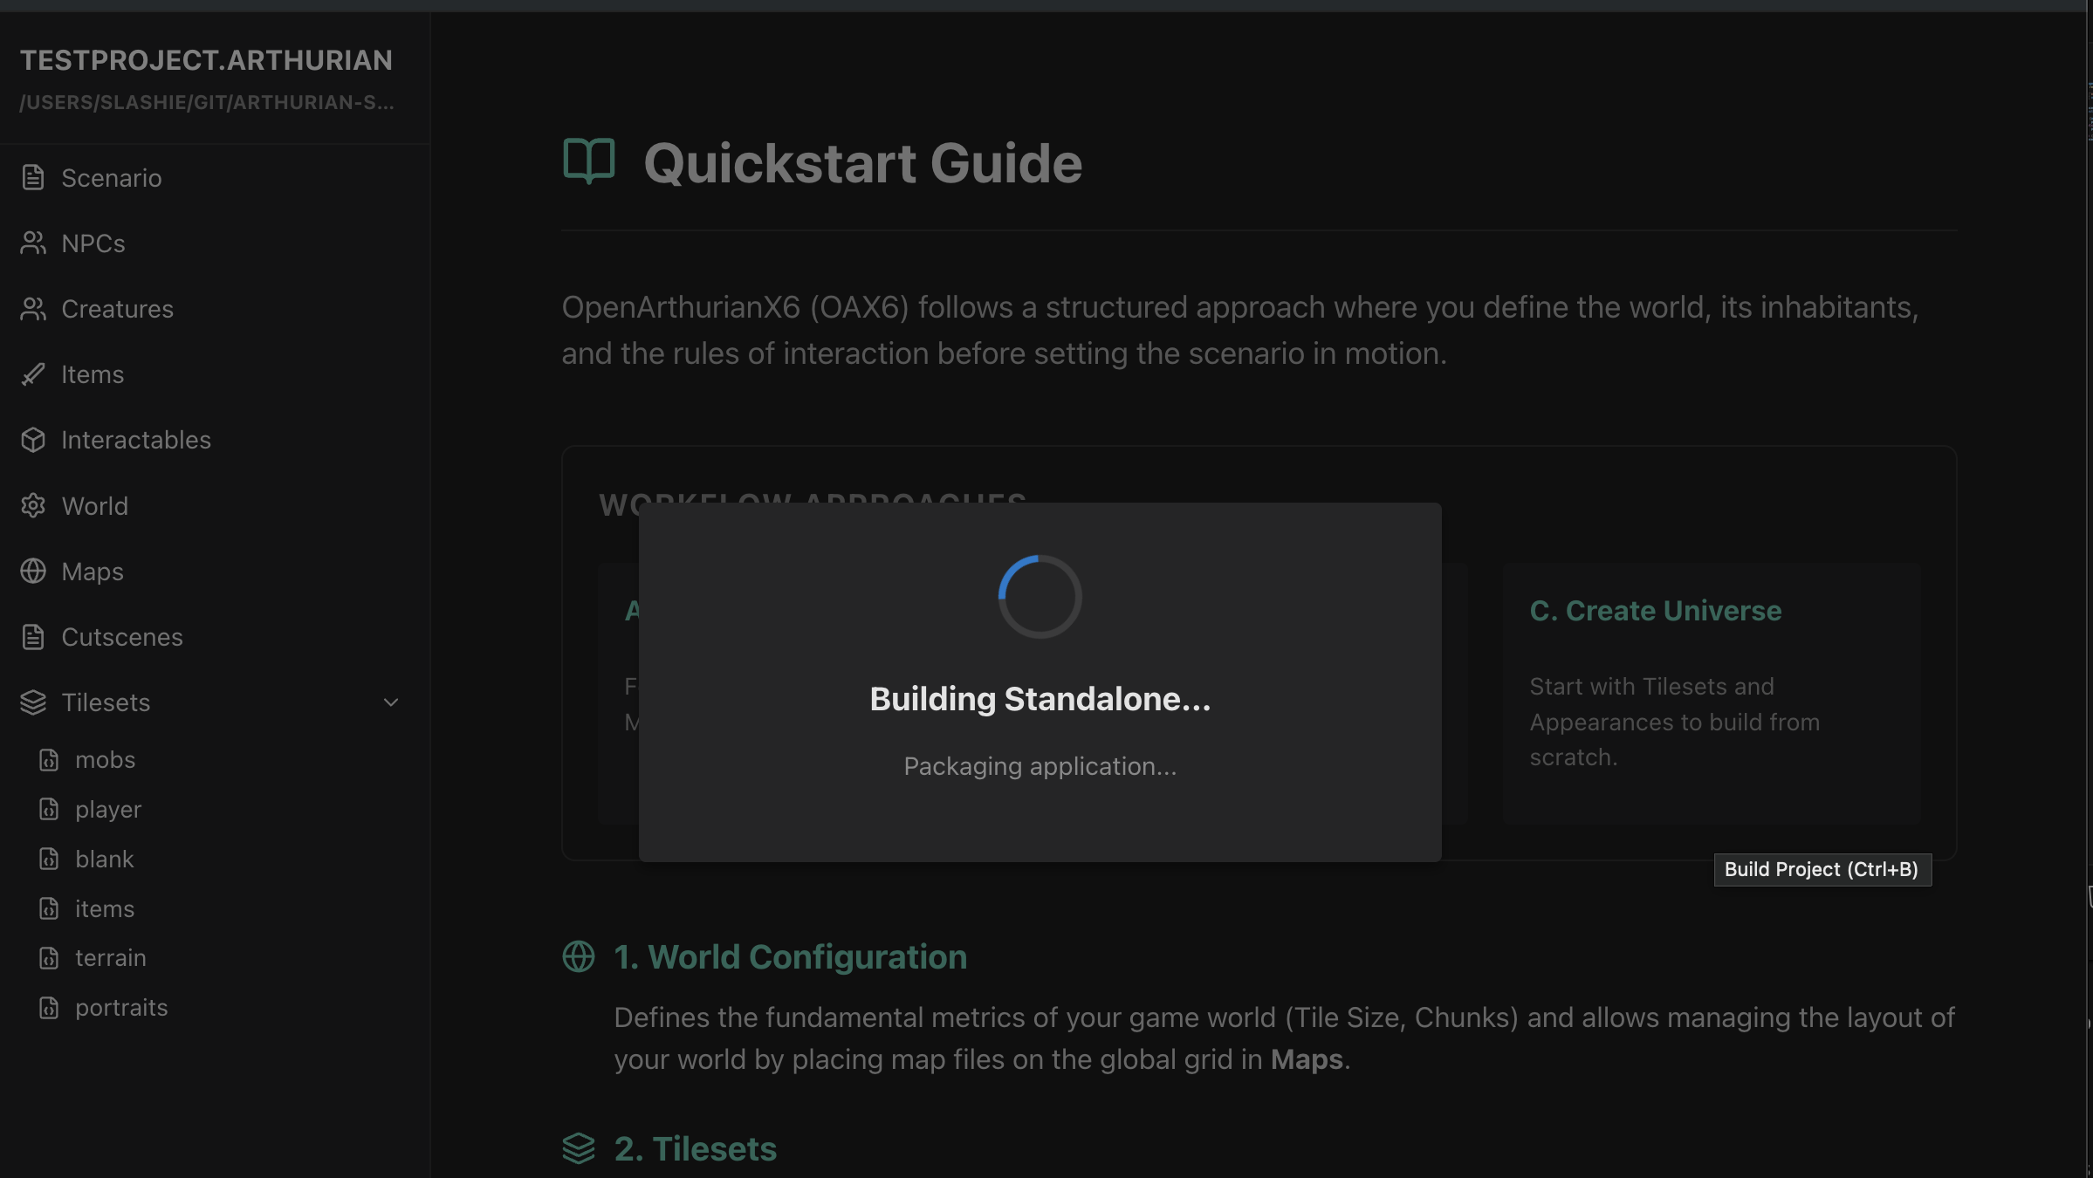Viewport: 2093px width, 1178px height.
Task: Click the Quickstart Guide title text
Action: click(863, 163)
